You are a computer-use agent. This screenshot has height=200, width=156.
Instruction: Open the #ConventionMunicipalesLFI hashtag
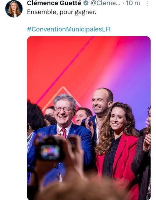(69, 29)
